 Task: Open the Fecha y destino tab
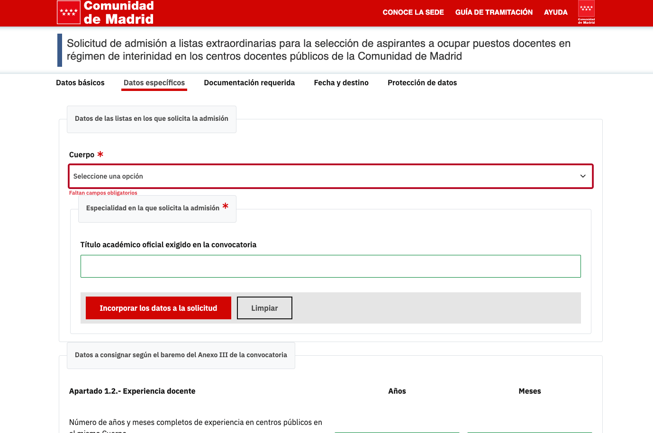pyautogui.click(x=341, y=82)
